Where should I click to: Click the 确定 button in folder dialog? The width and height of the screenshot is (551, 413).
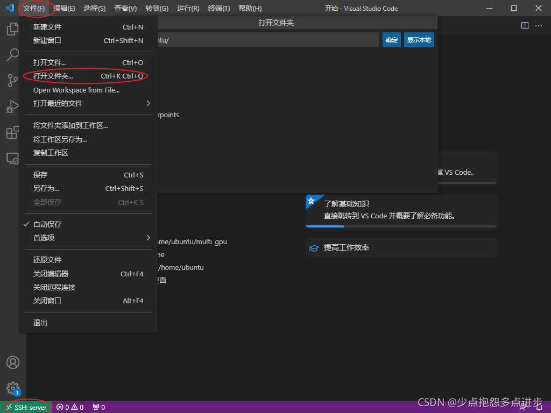point(392,40)
